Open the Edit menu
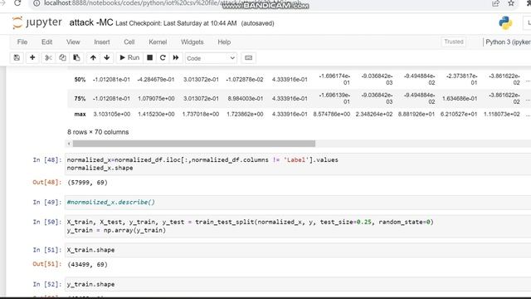Image resolution: width=531 pixels, height=299 pixels. 46,42
